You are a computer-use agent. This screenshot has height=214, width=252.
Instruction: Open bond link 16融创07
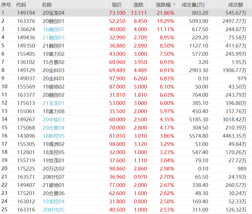[54, 29]
